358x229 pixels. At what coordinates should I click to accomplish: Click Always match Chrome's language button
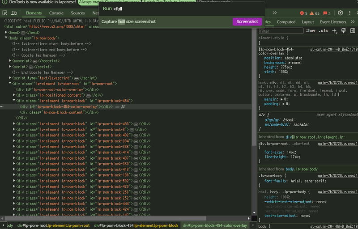point(109,2)
